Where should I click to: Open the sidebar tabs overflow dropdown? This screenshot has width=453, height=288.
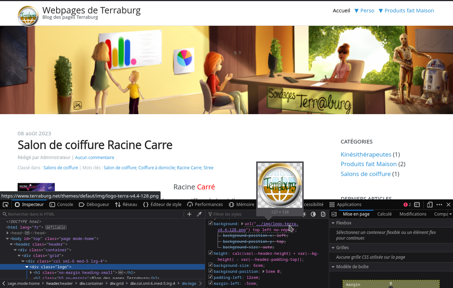450,214
